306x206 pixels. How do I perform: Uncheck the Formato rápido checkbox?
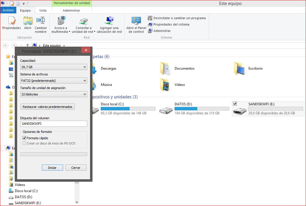[x=24, y=138]
